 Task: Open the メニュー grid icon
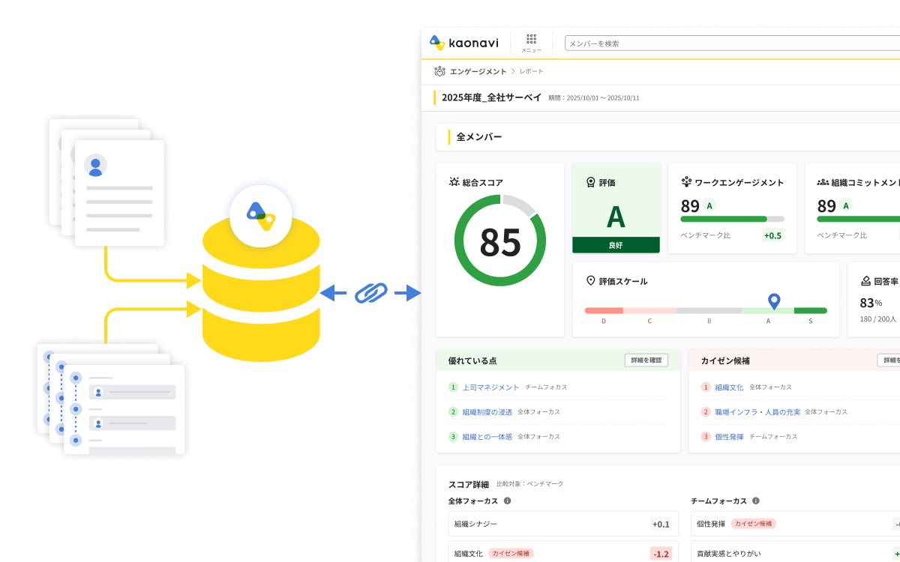(531, 39)
